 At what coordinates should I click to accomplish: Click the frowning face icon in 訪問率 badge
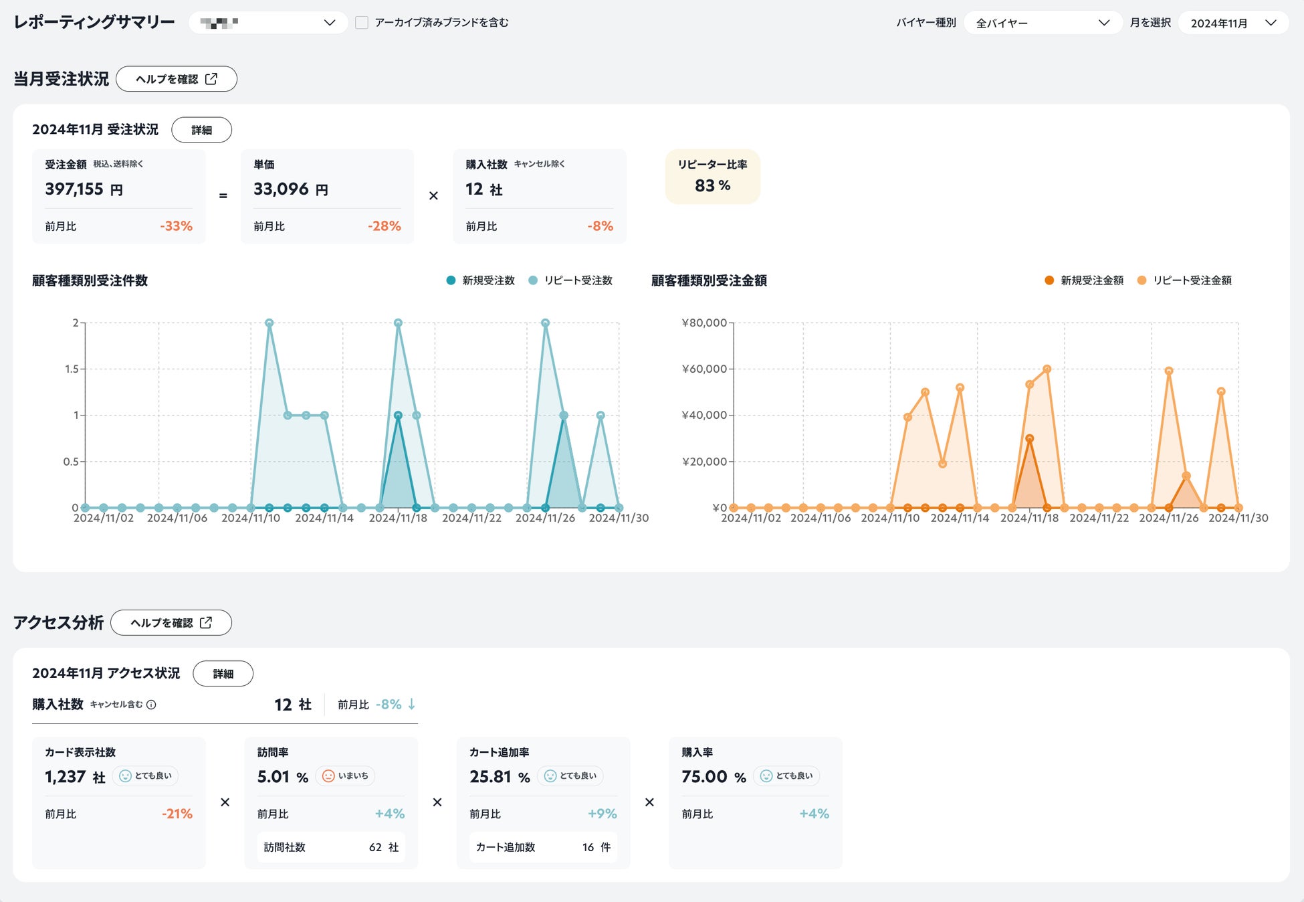pos(328,776)
